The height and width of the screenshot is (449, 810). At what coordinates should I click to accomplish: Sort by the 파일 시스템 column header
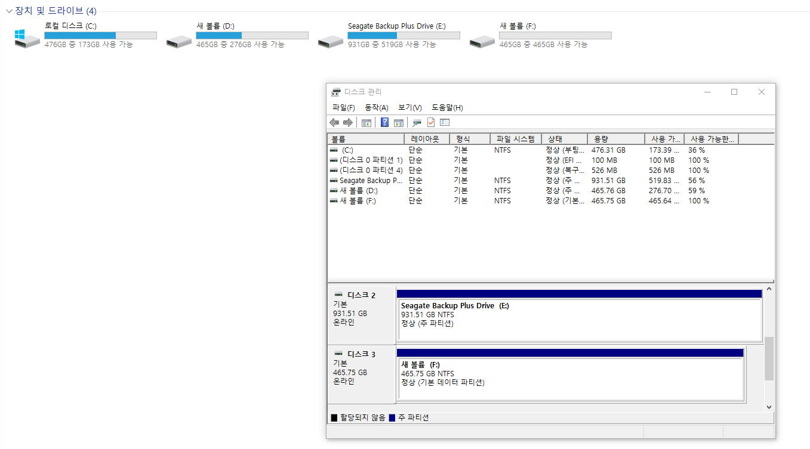pyautogui.click(x=516, y=139)
